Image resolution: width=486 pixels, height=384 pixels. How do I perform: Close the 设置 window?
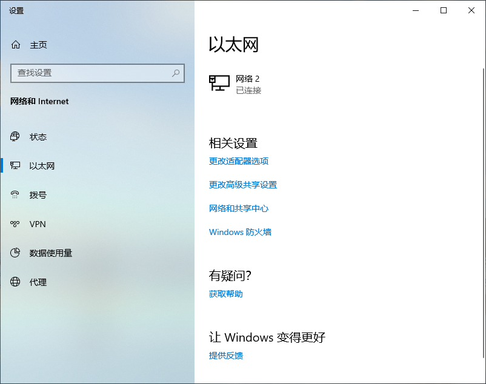click(471, 10)
